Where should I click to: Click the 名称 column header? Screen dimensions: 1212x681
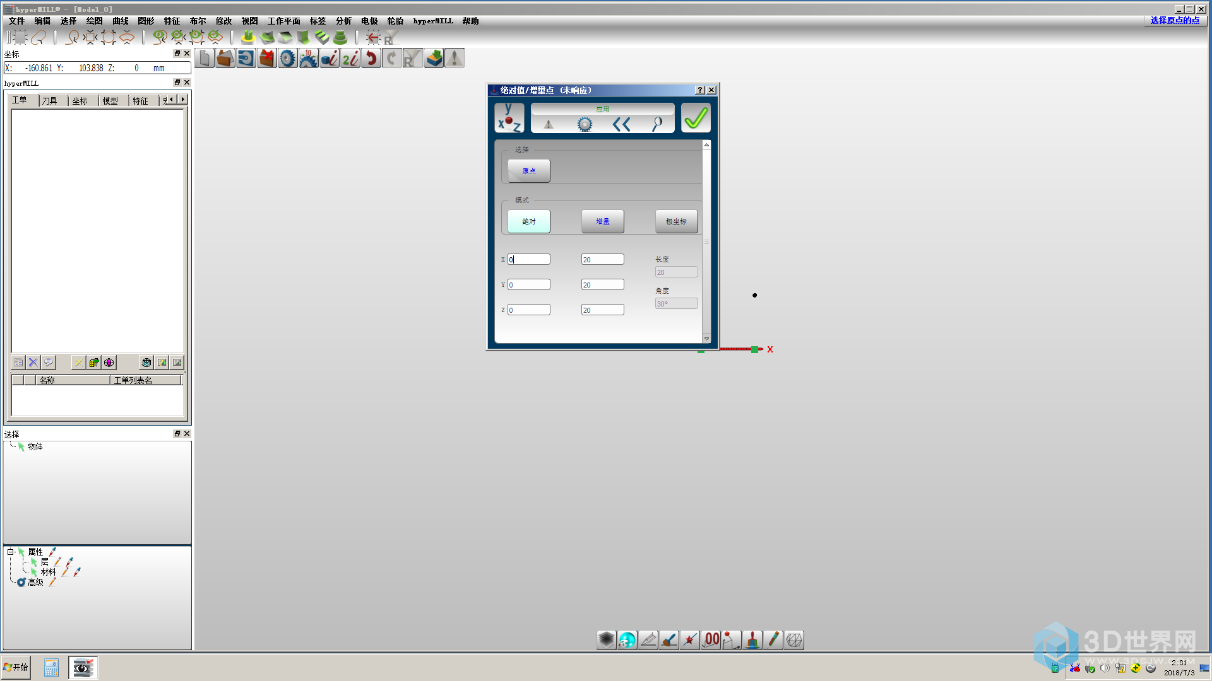[x=73, y=380]
